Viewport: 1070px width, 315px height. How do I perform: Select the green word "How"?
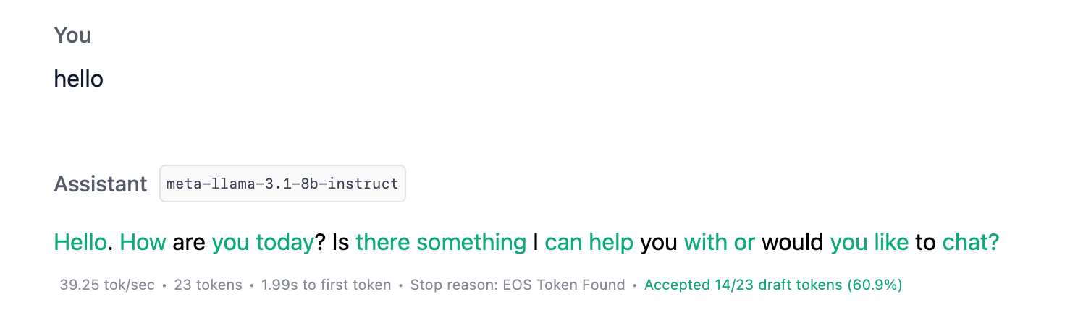pos(143,242)
